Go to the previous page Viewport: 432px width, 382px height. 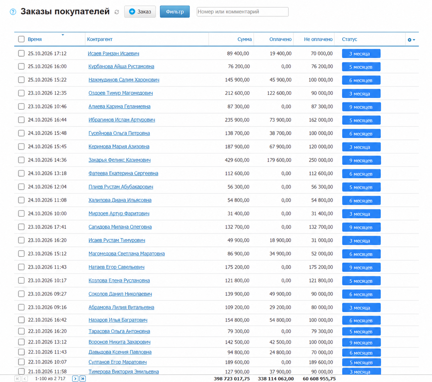click(25, 378)
